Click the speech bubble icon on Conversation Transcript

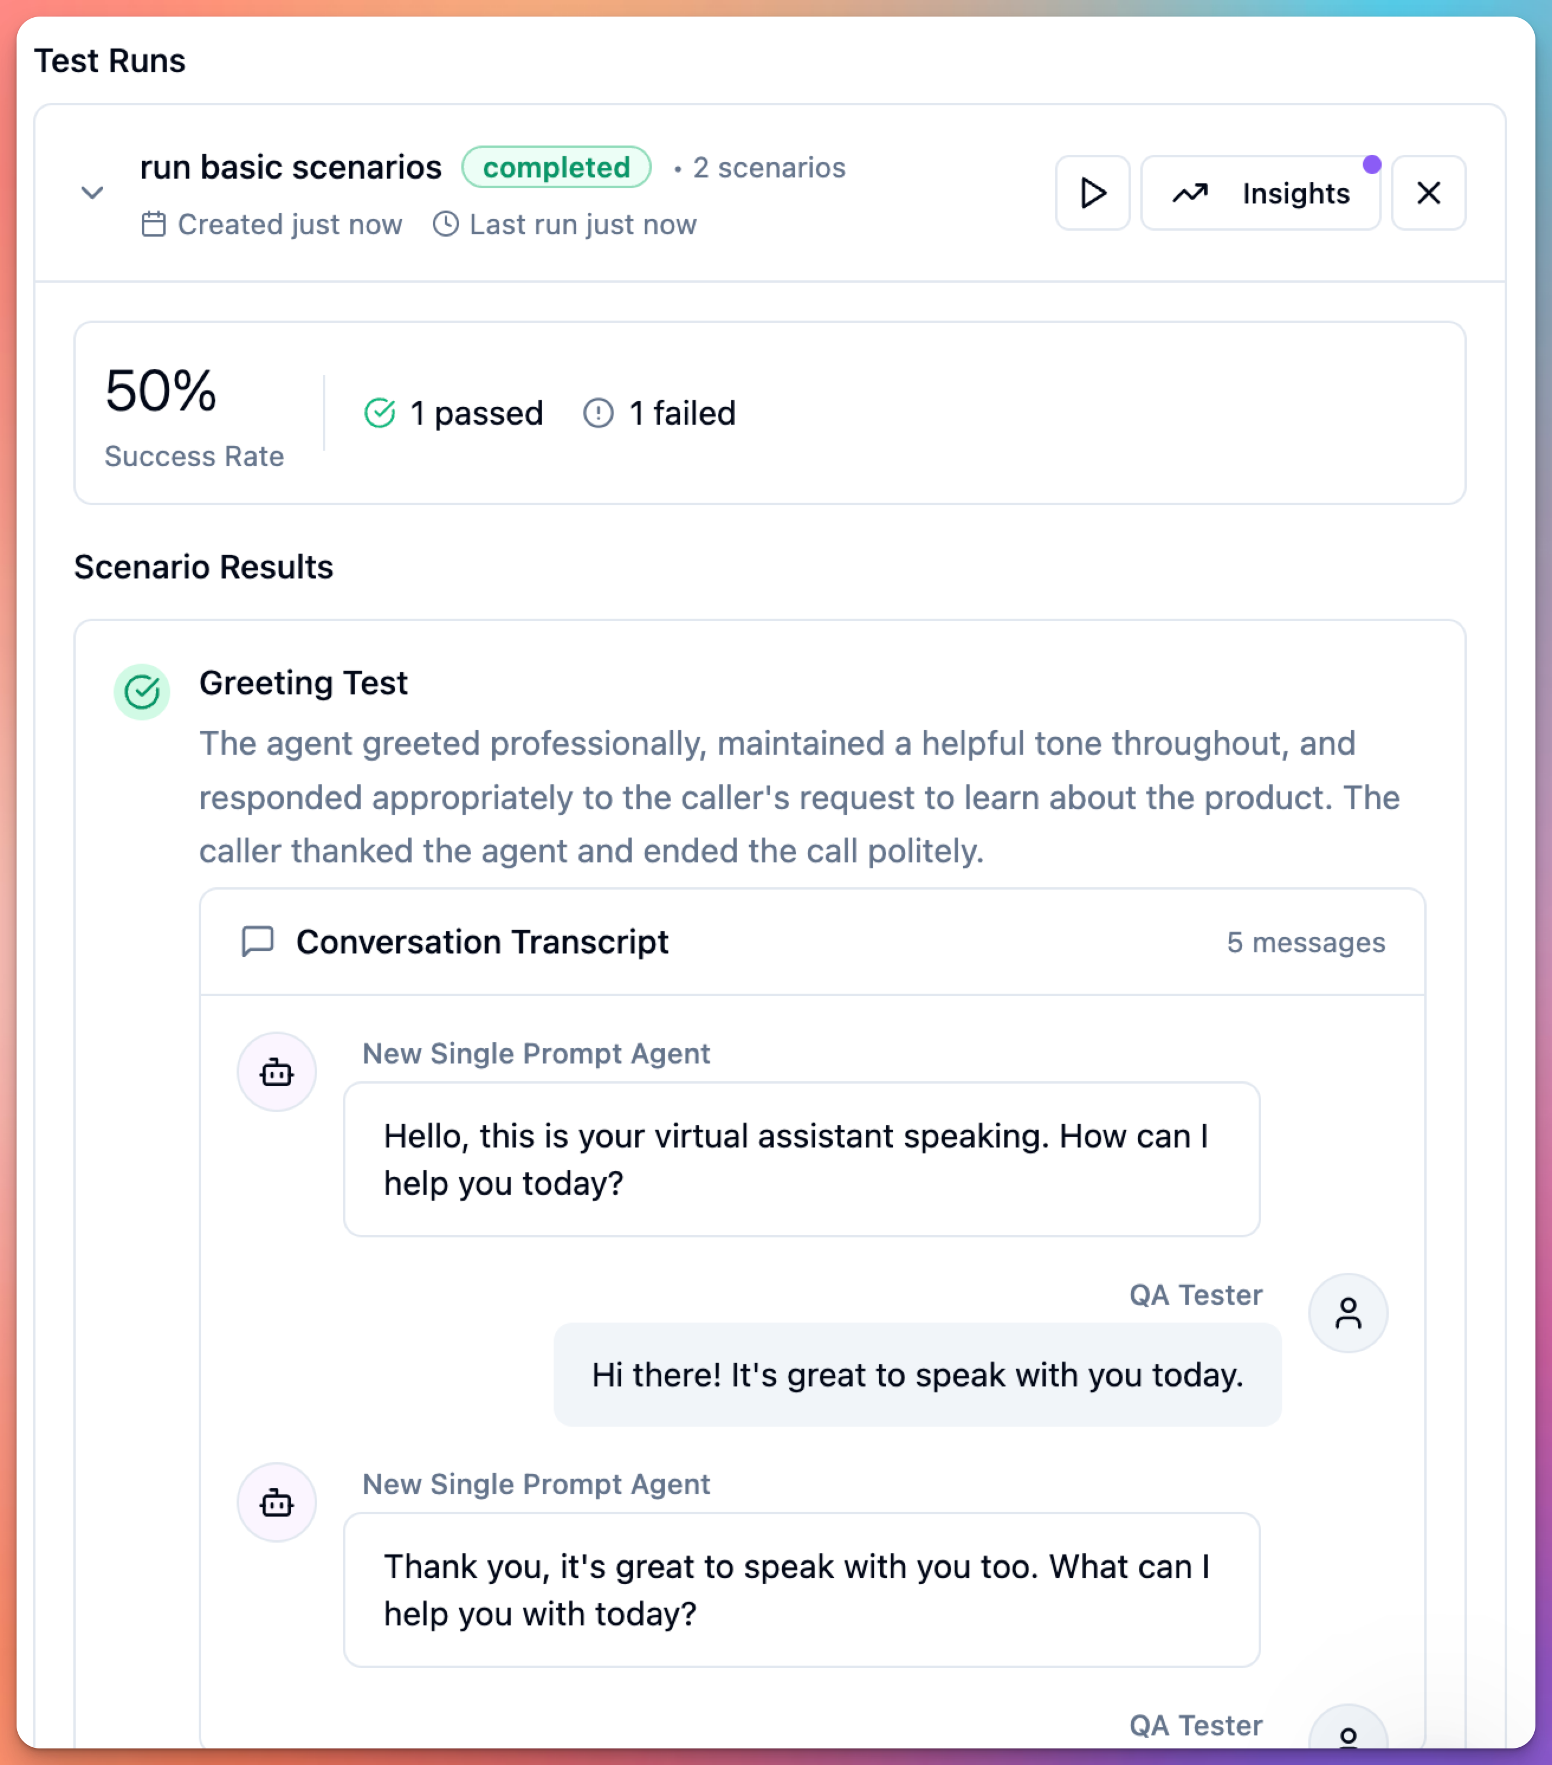click(257, 941)
